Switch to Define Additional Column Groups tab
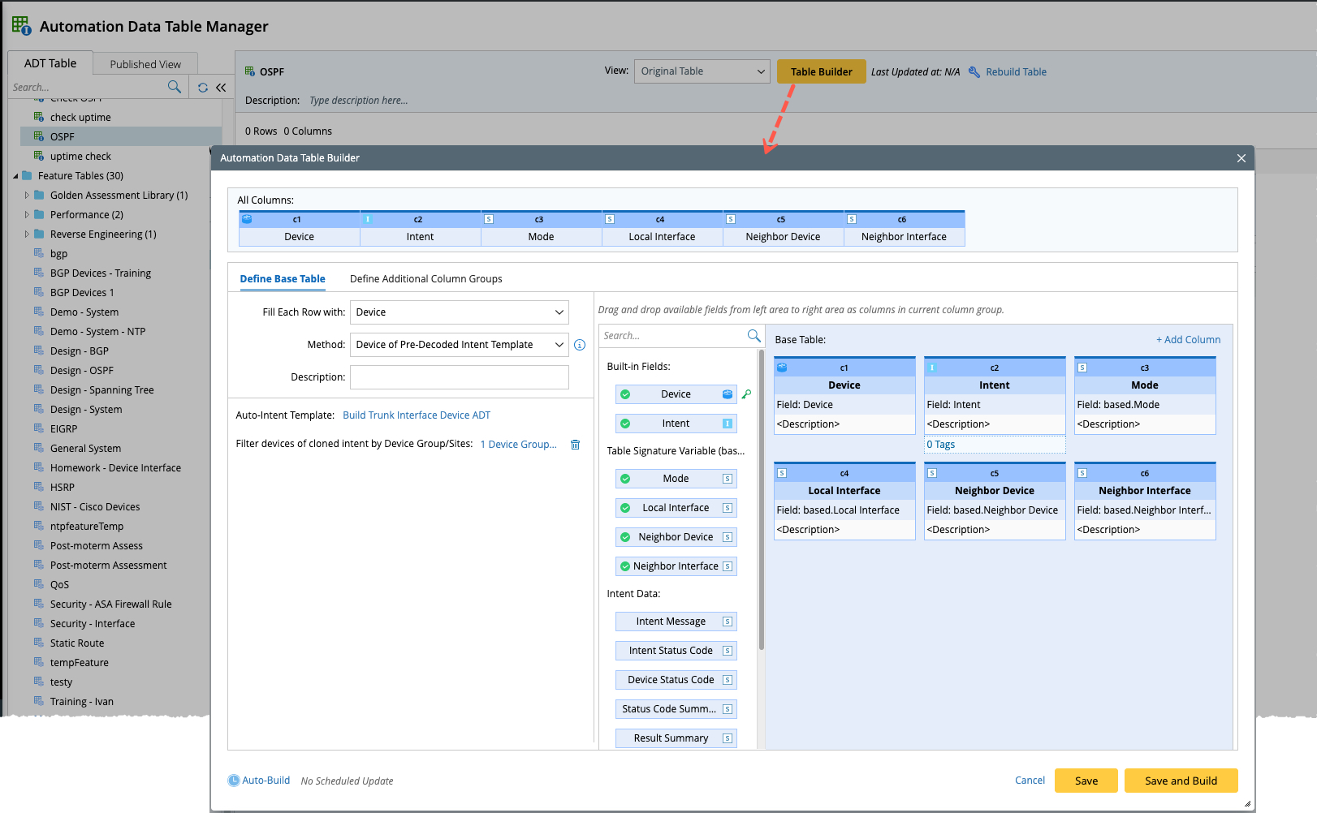This screenshot has width=1317, height=813. point(425,279)
